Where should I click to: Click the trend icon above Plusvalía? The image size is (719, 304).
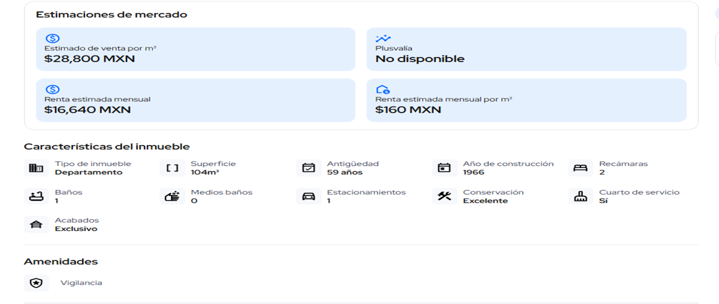coord(383,38)
